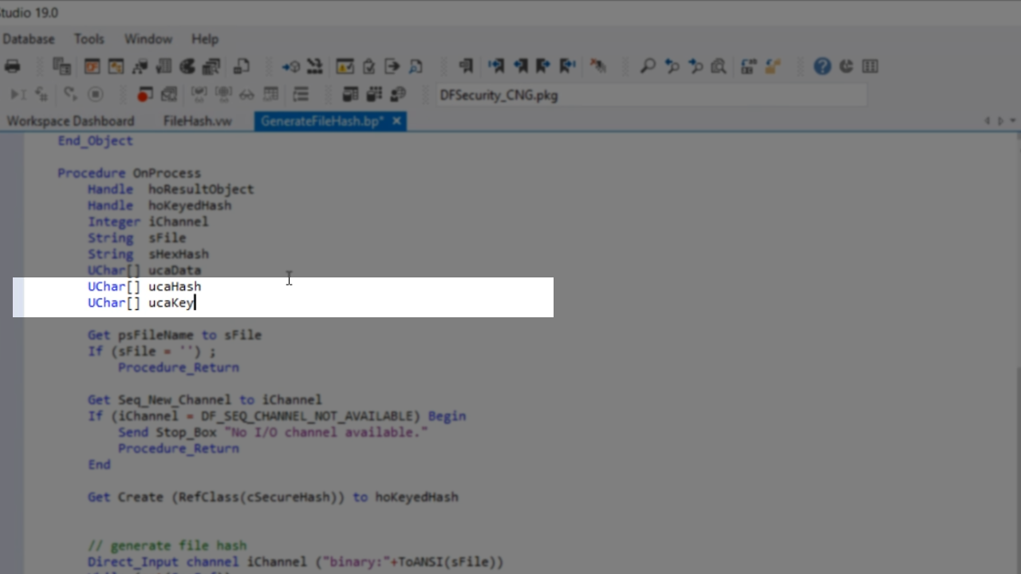The width and height of the screenshot is (1021, 574).
Task: Open the Window menu
Action: (148, 38)
